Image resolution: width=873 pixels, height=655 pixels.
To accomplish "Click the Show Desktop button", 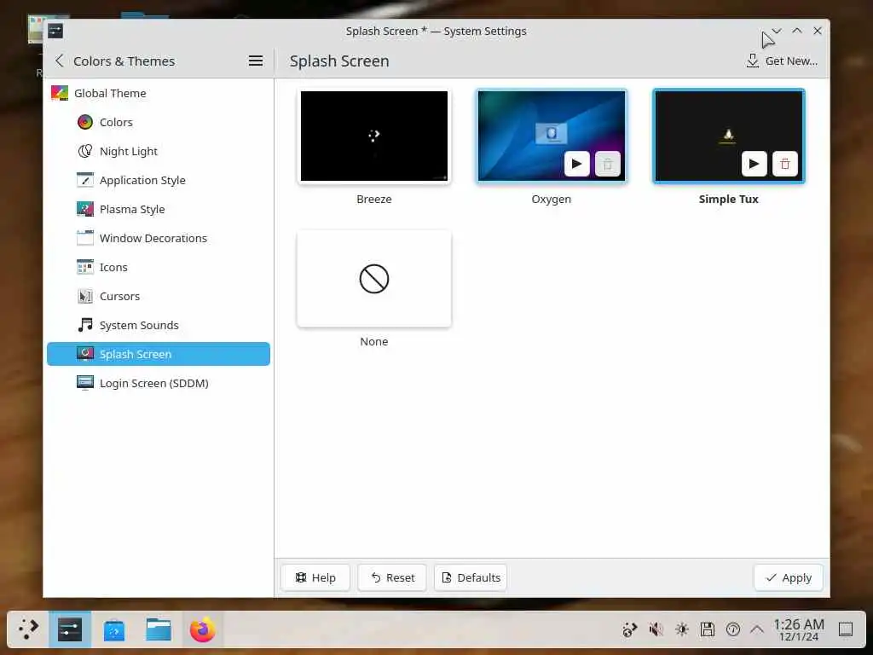I will click(x=846, y=629).
